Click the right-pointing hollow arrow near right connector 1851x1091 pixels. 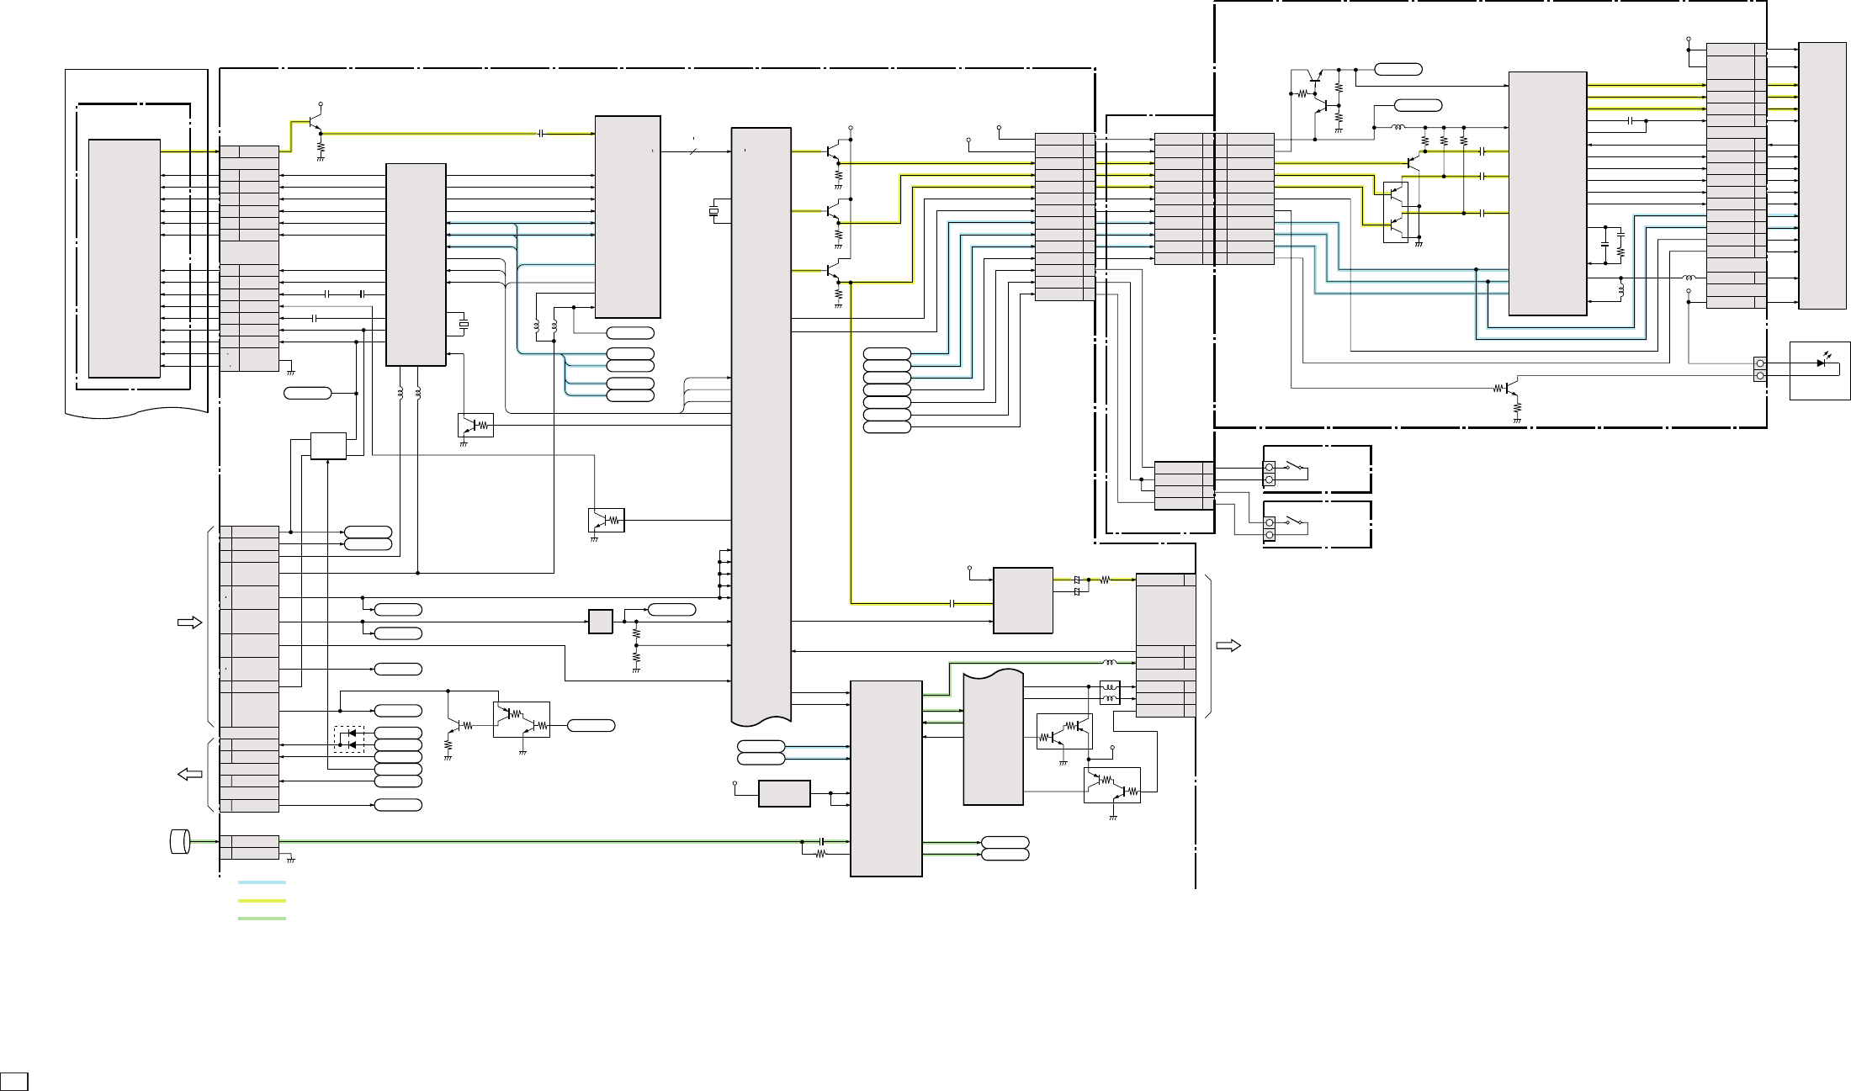(x=1228, y=646)
